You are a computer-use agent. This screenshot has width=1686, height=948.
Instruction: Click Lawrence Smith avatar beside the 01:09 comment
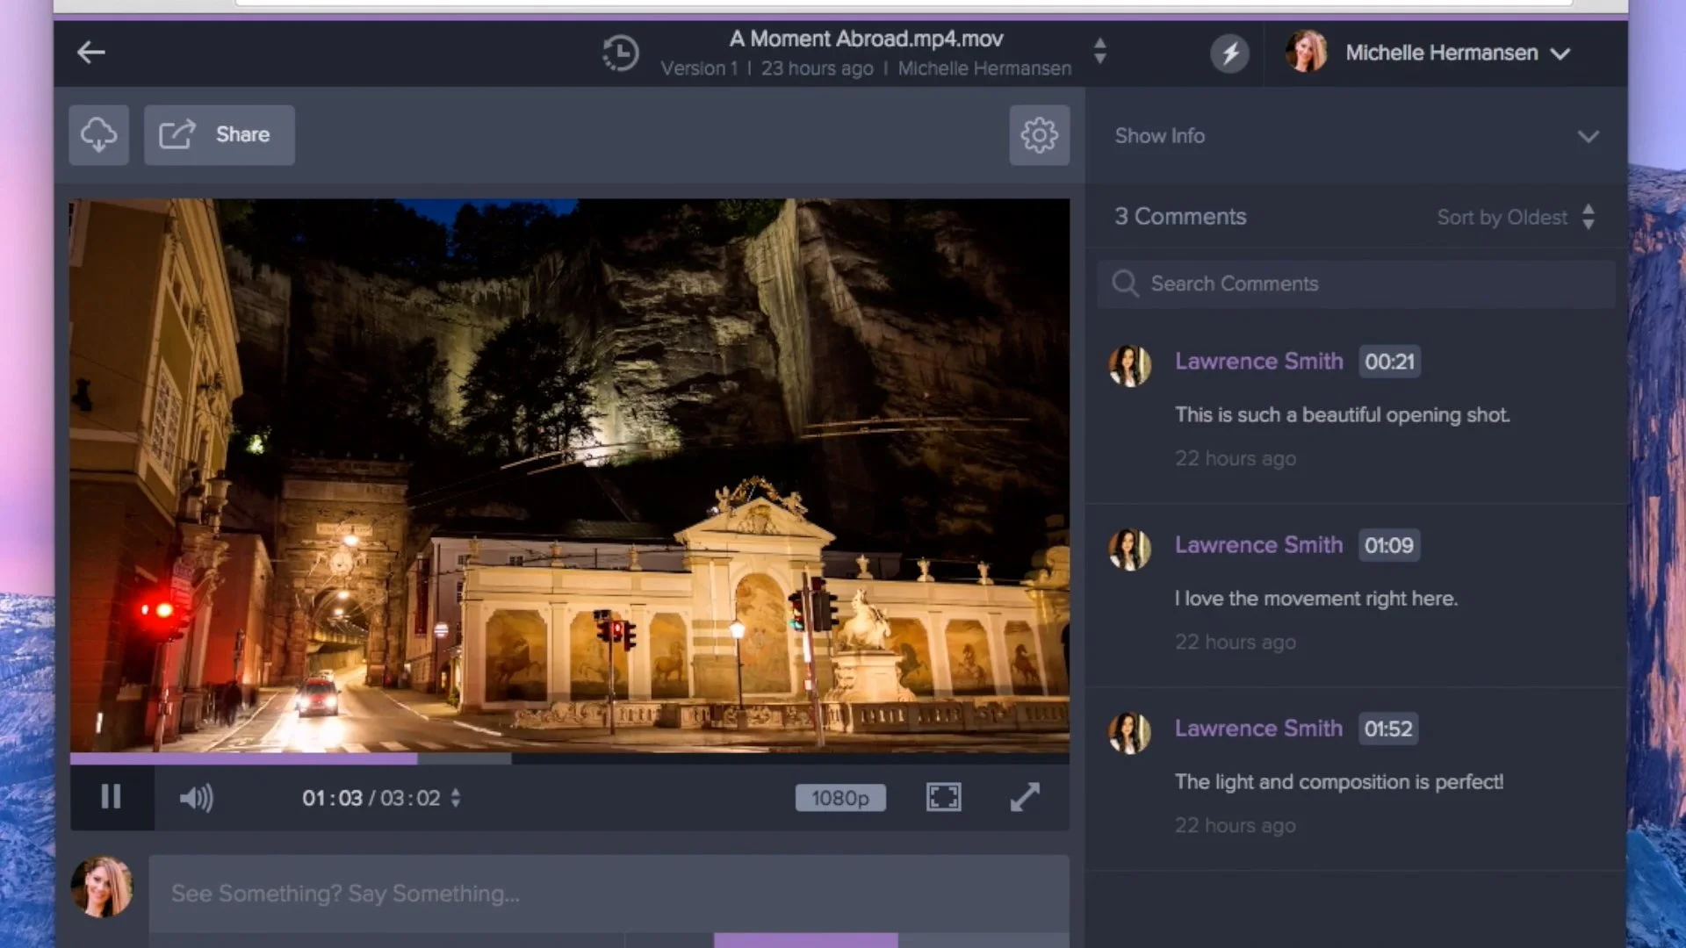click(x=1129, y=549)
